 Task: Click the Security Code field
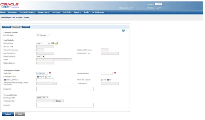coord(45,46)
